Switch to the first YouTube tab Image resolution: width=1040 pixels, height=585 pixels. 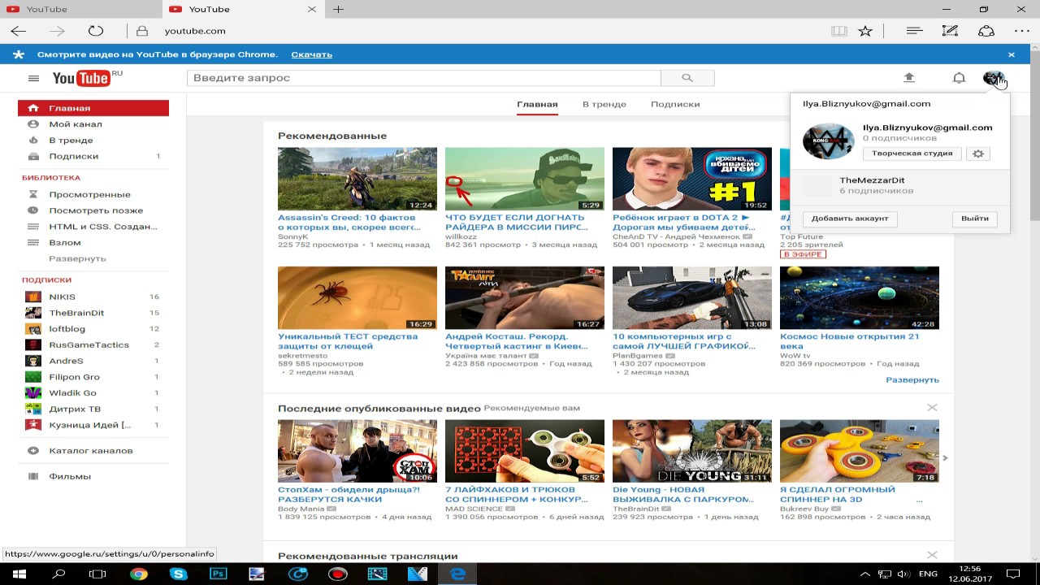[x=81, y=9]
